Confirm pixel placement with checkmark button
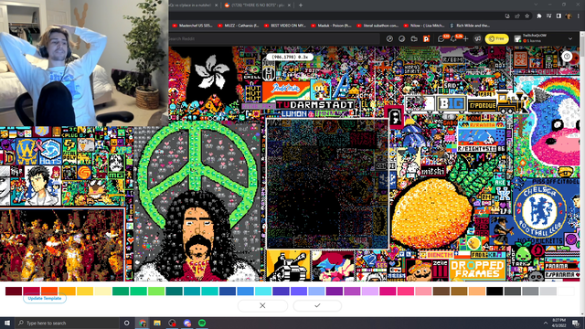585x329 pixels. click(317, 305)
